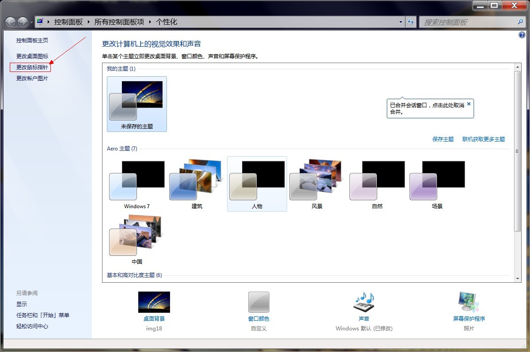Open the 桌面背景 (Desktop Background) icon
Screen dimensions: 530x352
[x=154, y=302]
